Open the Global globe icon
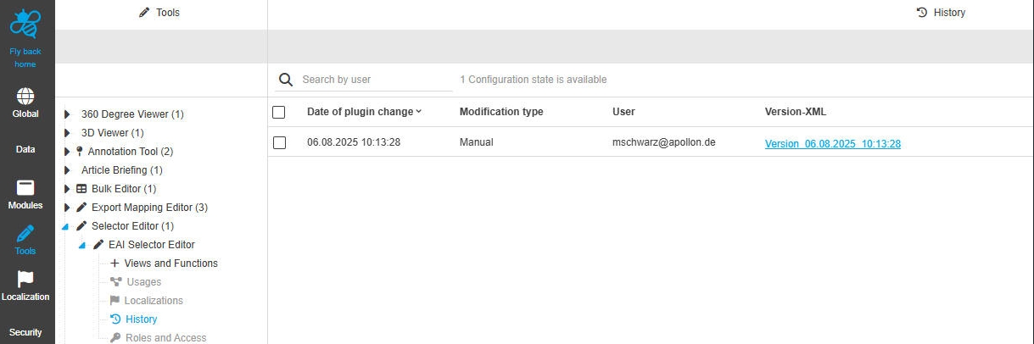Image resolution: width=1034 pixels, height=344 pixels. click(x=25, y=96)
